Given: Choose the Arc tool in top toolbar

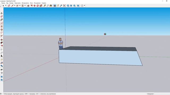Looking at the screenshot, I should coord(17,6).
